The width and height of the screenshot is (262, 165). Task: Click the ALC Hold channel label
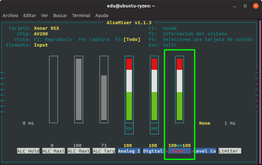click(28, 151)
